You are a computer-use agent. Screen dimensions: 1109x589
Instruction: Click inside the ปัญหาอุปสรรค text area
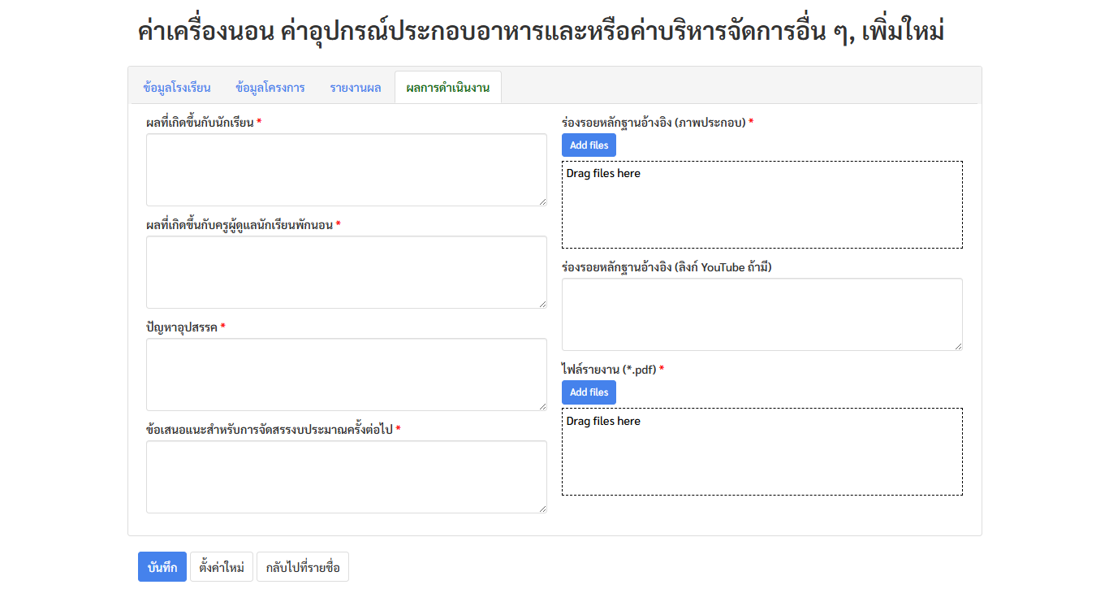coord(346,375)
